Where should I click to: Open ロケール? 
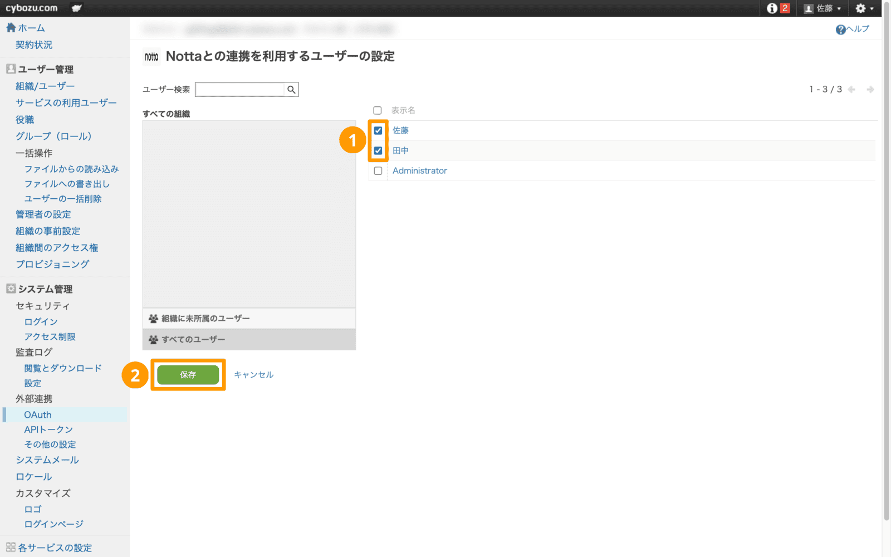34,477
